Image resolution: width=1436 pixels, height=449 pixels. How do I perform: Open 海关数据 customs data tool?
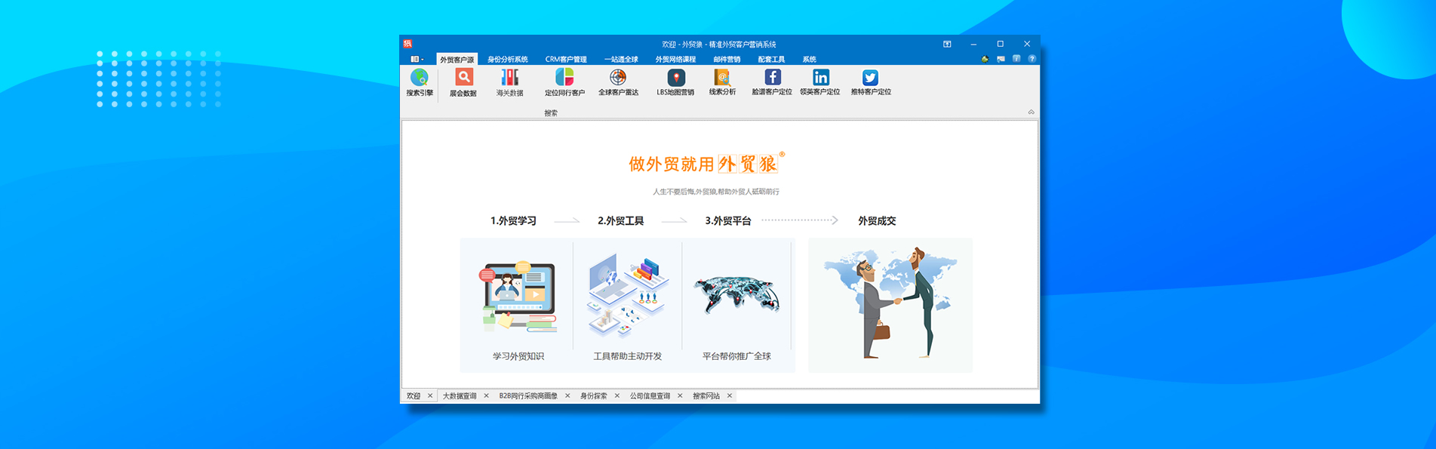[x=509, y=83]
